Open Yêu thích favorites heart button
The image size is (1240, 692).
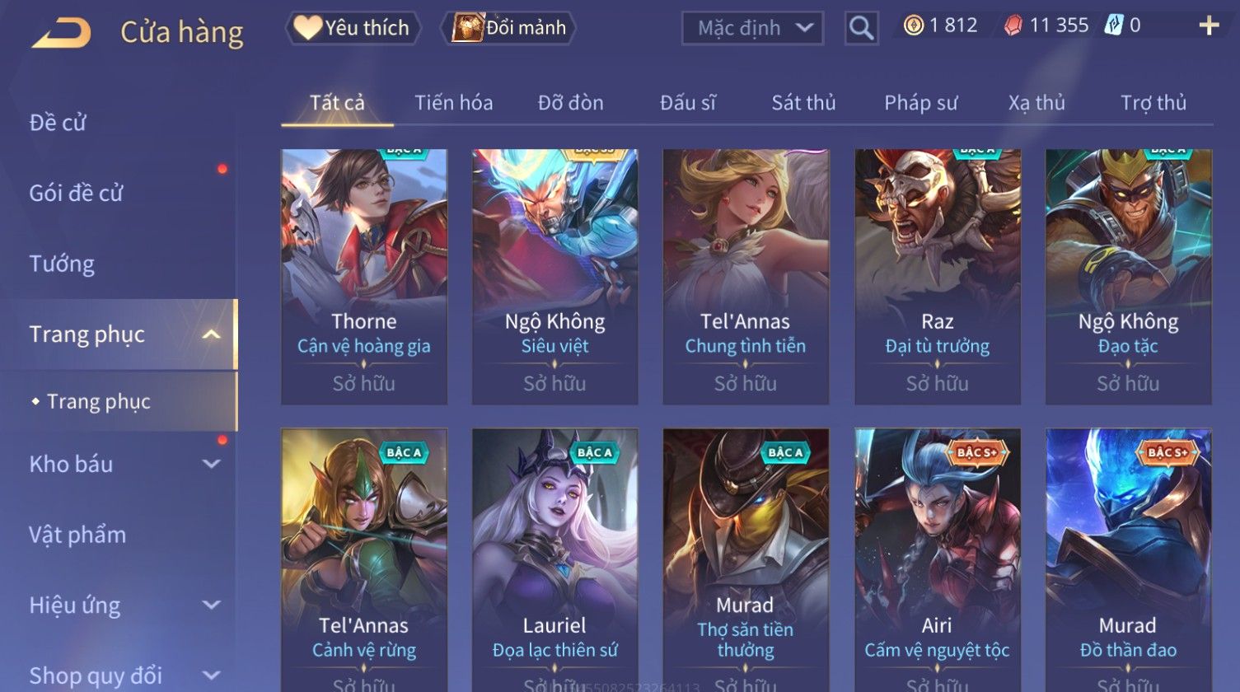[353, 28]
